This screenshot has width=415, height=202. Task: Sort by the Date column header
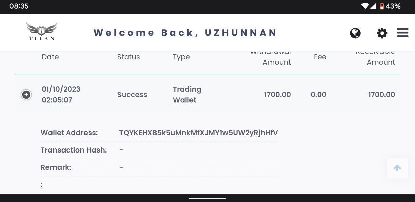coord(50,57)
